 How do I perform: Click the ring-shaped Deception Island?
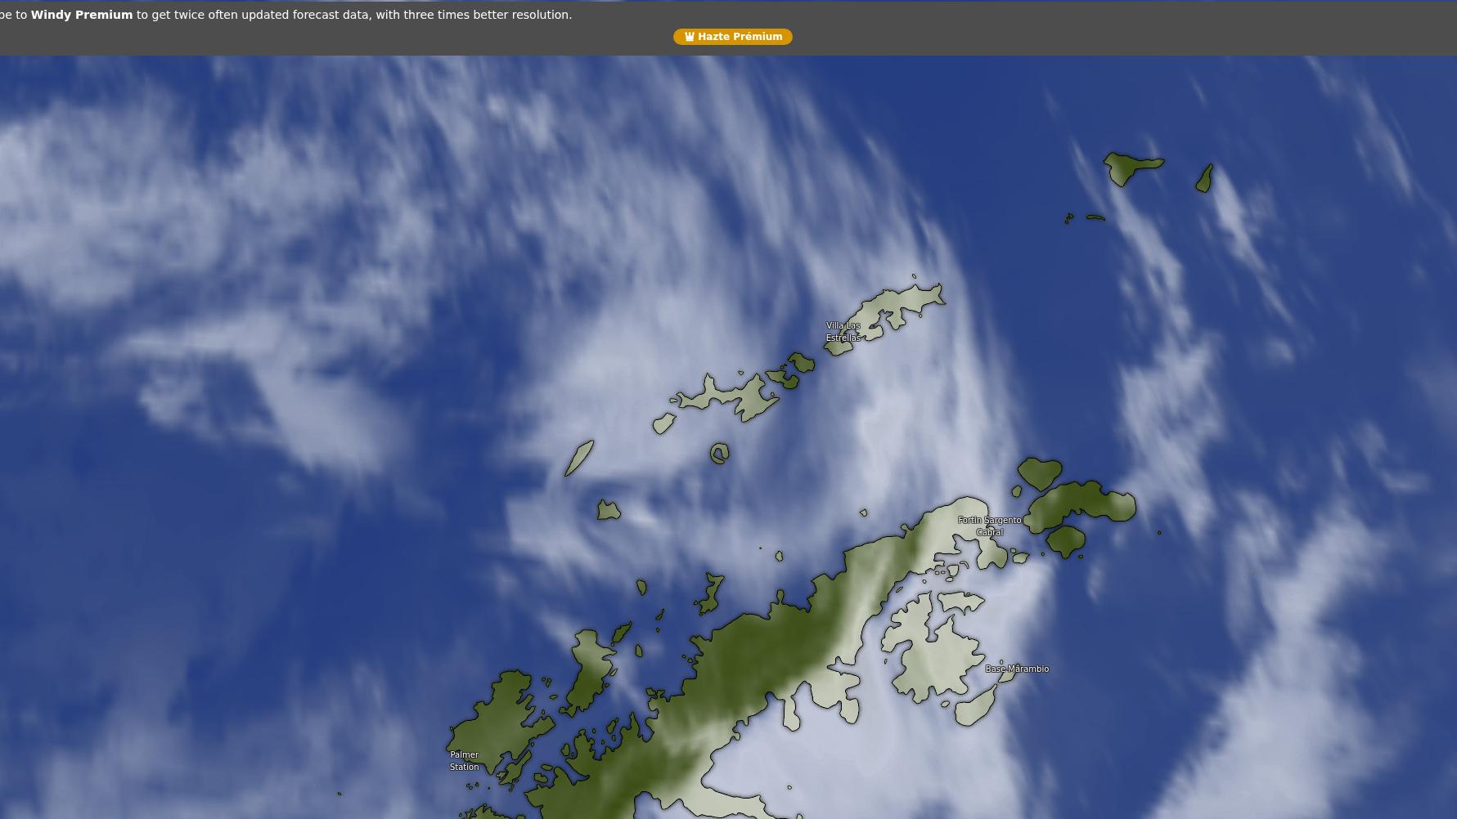[719, 454]
